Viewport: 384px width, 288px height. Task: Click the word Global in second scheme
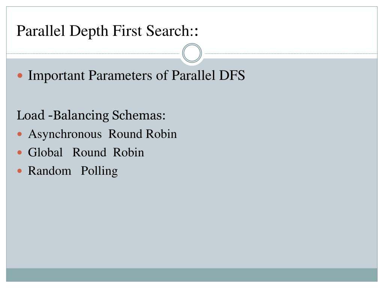point(45,152)
